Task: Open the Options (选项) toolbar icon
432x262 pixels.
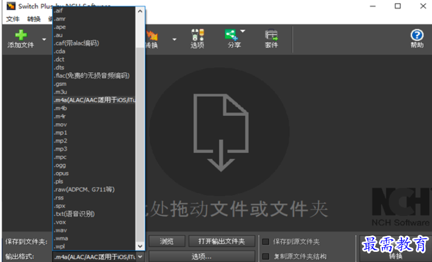Action: (197, 38)
